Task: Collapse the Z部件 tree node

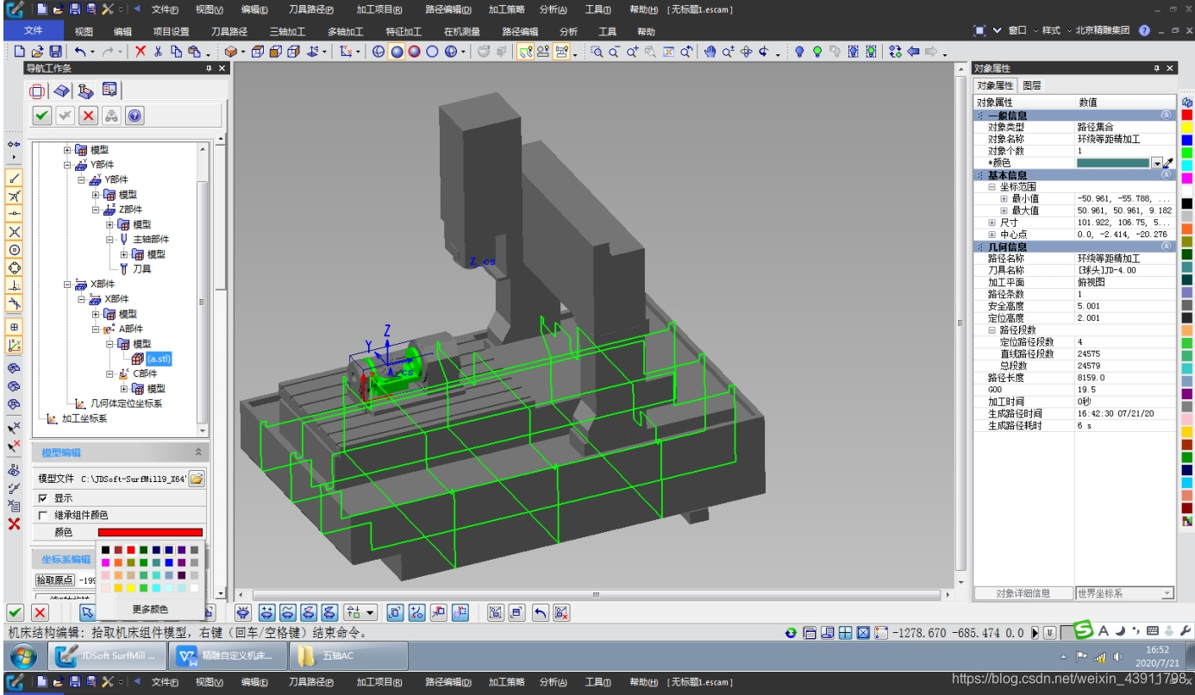Action: (x=96, y=210)
